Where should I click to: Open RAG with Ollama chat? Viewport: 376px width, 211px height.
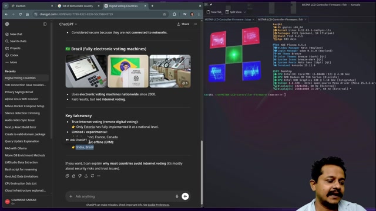click(x=16, y=148)
